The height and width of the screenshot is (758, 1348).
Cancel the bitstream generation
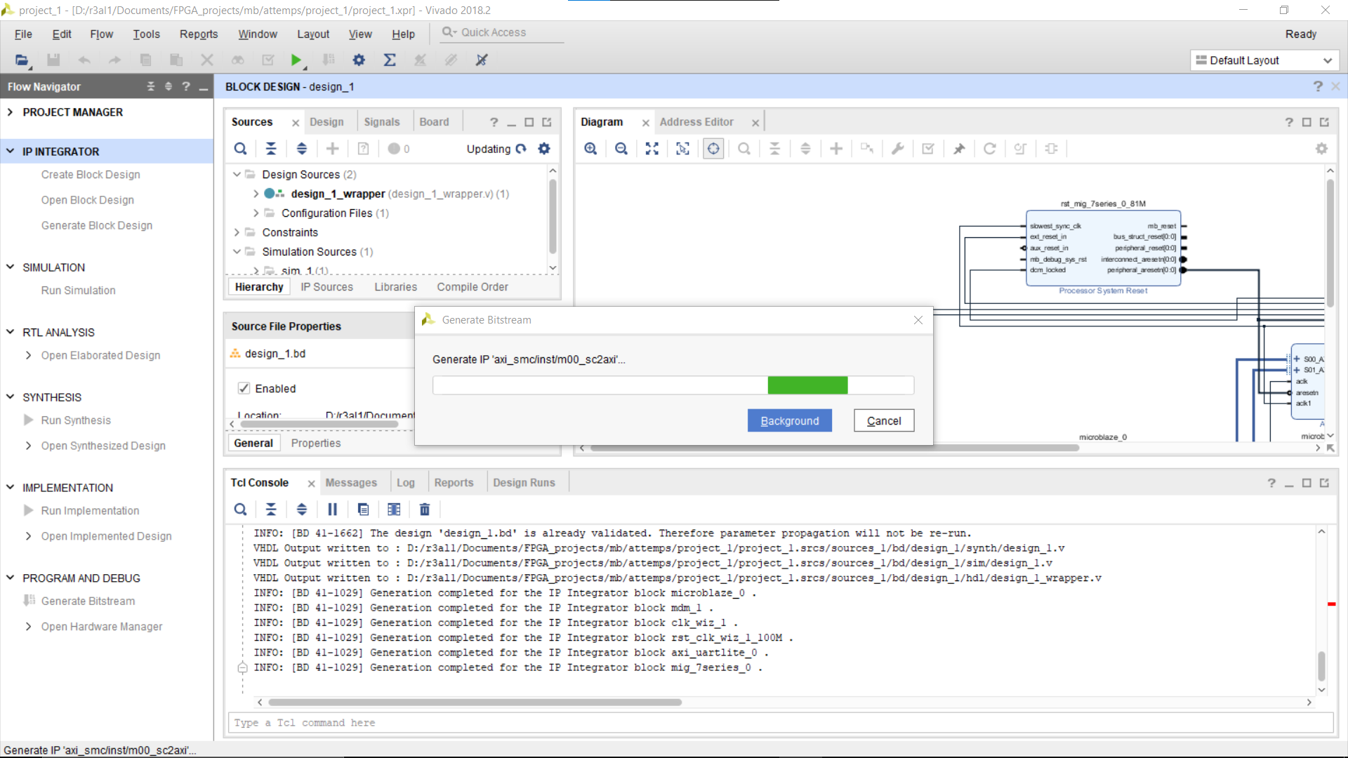(x=883, y=420)
